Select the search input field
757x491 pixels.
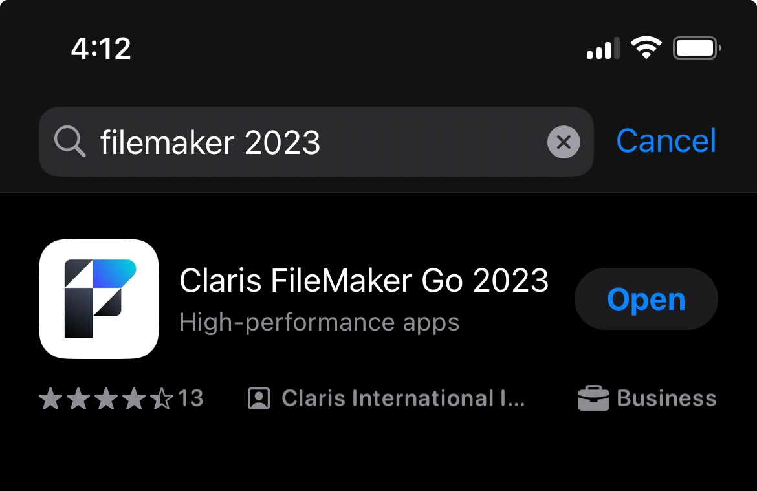click(316, 142)
